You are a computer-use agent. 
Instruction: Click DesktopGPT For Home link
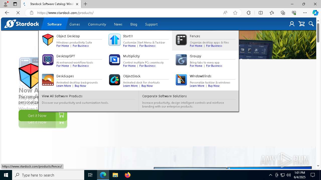[x=63, y=66]
